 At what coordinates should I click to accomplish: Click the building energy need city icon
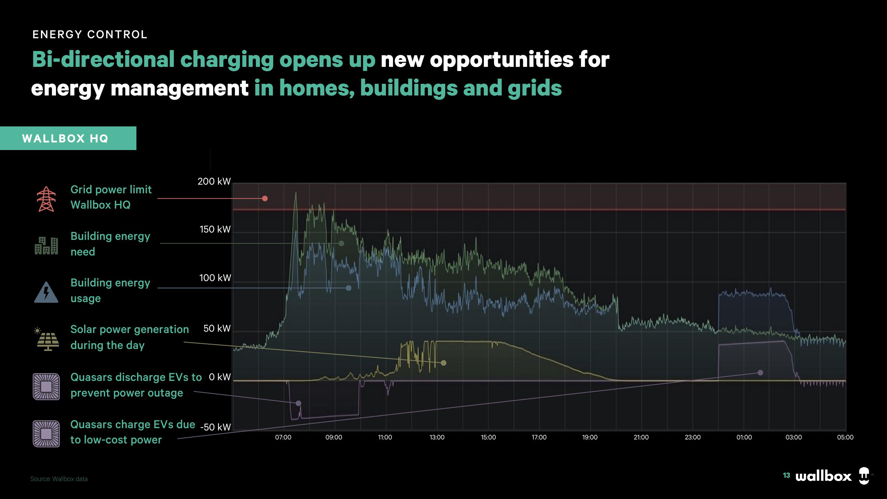point(46,246)
